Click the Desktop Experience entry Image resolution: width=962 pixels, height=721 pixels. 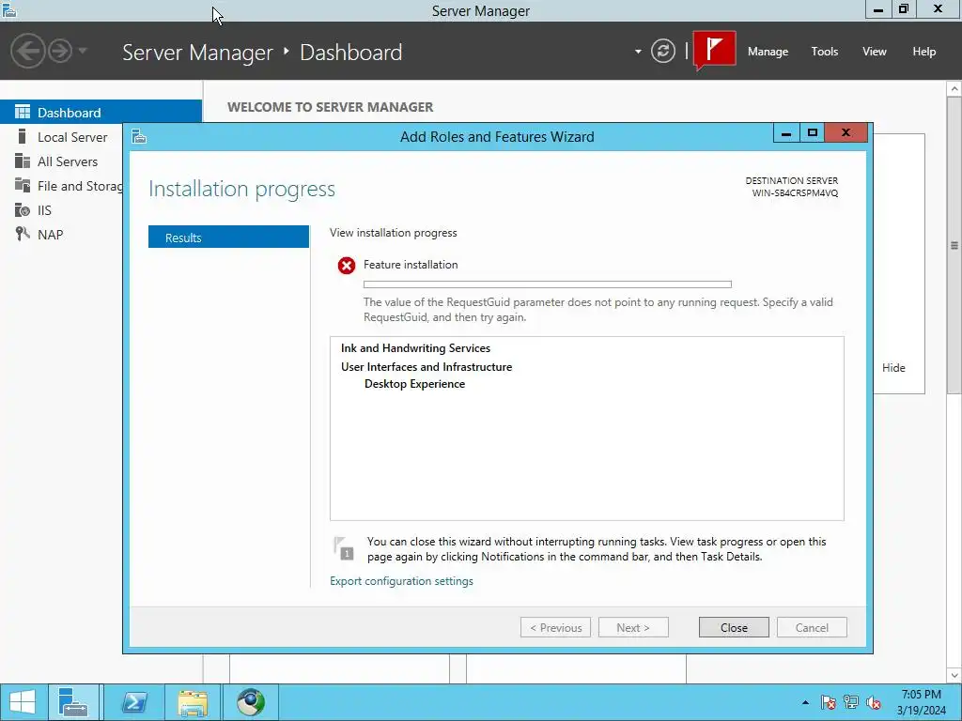pyautogui.click(x=414, y=384)
